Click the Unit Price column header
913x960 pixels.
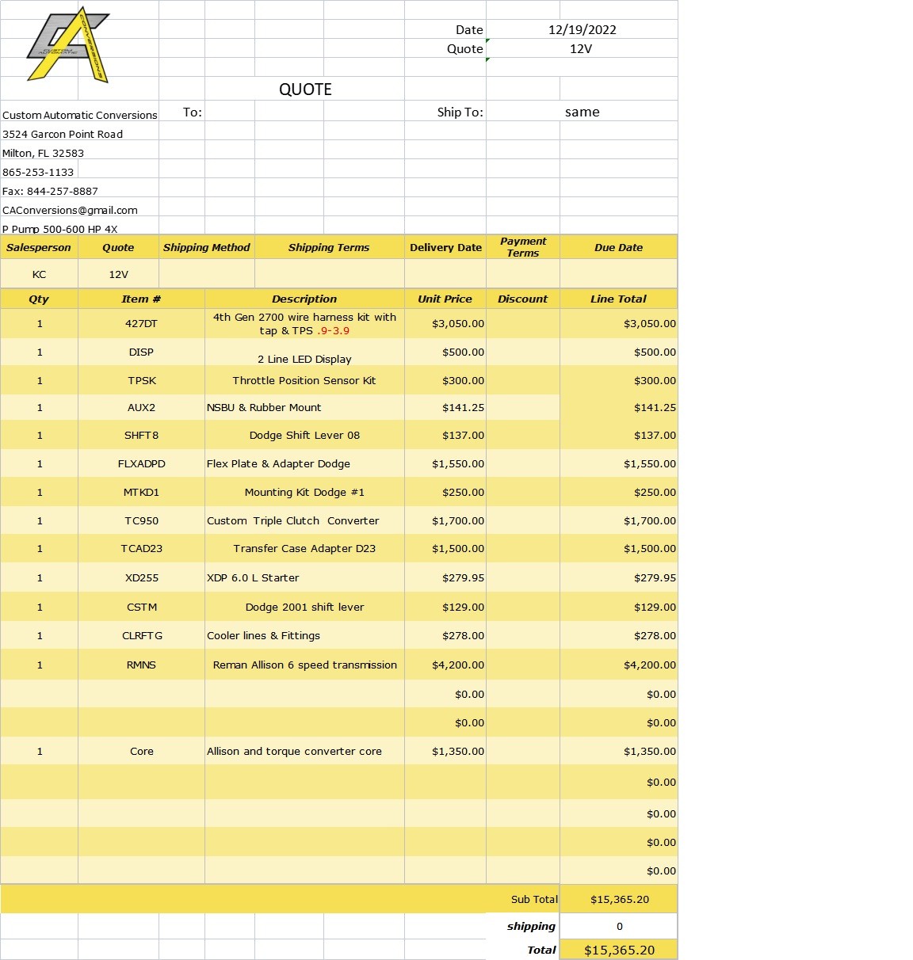pos(445,299)
